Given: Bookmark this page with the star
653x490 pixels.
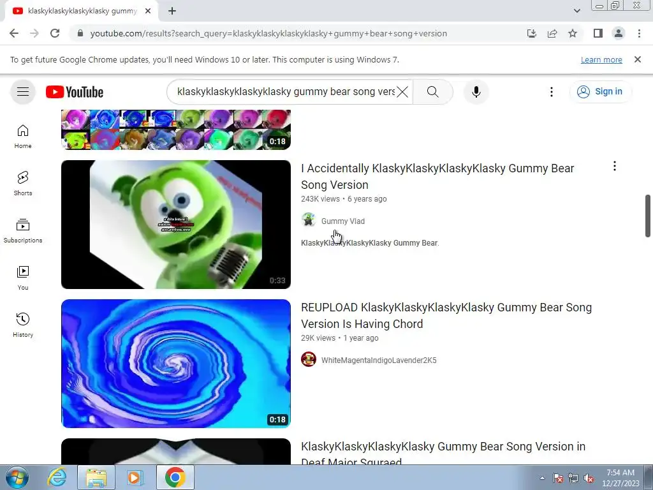Looking at the screenshot, I should click(573, 33).
